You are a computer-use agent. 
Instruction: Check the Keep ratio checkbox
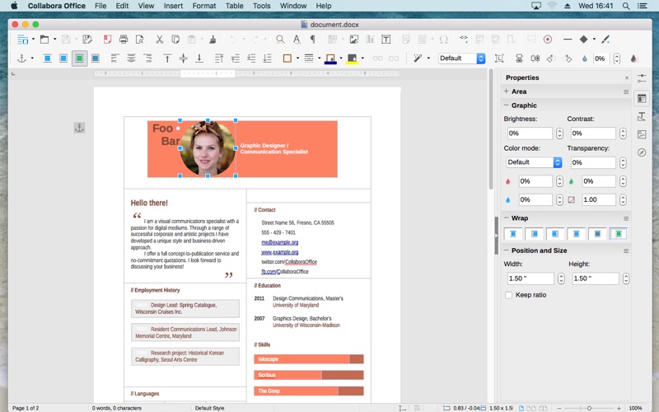tap(508, 295)
